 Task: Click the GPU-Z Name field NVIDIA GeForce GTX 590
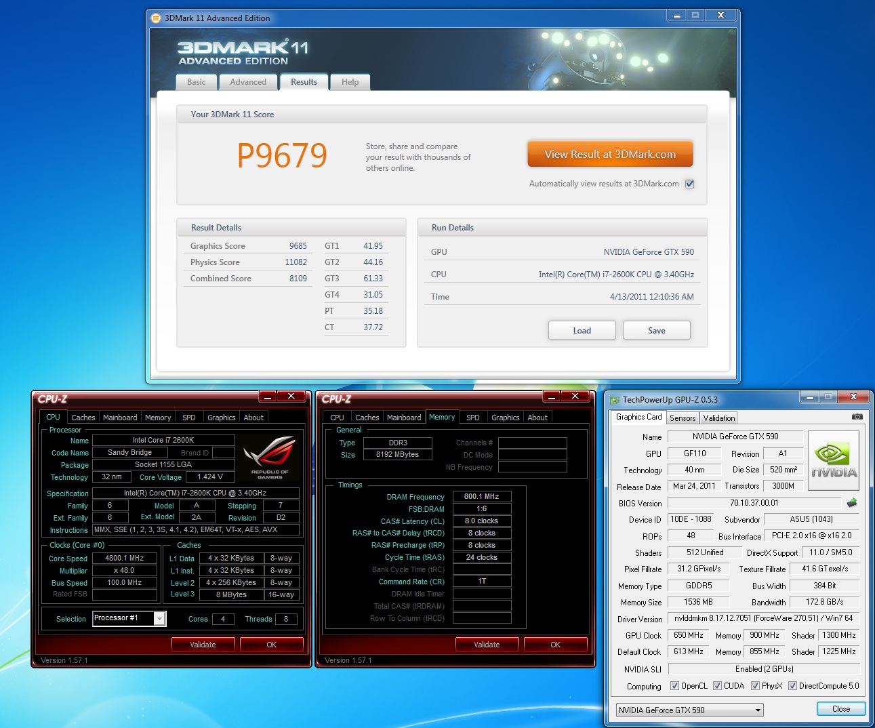pyautogui.click(x=735, y=437)
